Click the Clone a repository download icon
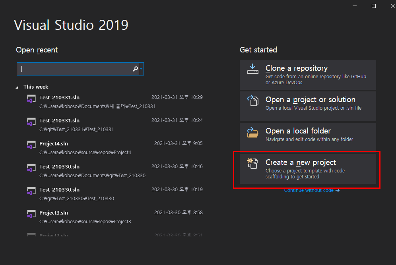Screen dimensions: 396x265 click(x=252, y=69)
